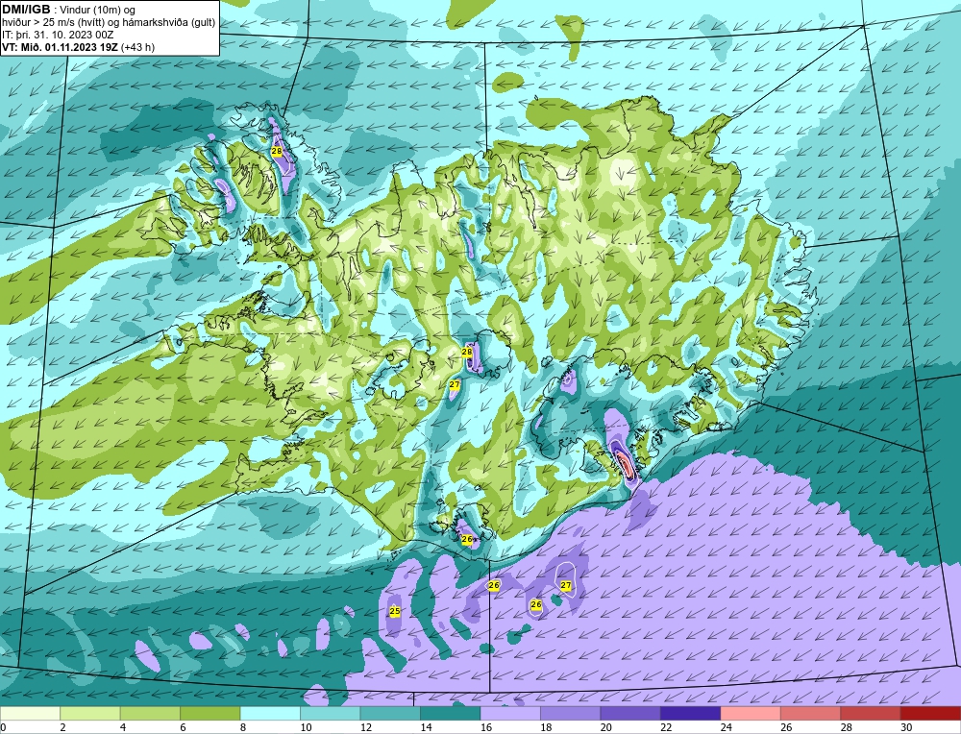961x734 pixels.
Task: Click the 22–24 m/s dark indigo legend swatch
Action: click(691, 713)
